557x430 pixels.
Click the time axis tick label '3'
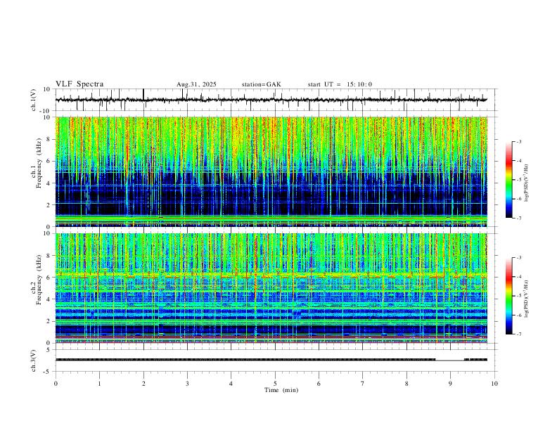click(187, 384)
